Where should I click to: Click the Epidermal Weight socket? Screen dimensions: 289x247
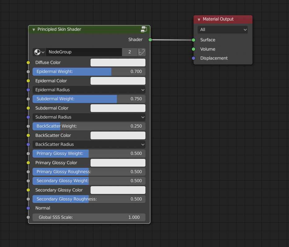(28, 72)
